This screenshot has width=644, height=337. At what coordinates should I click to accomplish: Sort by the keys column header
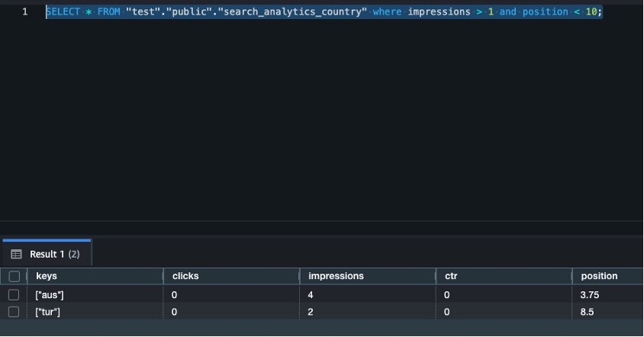pos(47,276)
